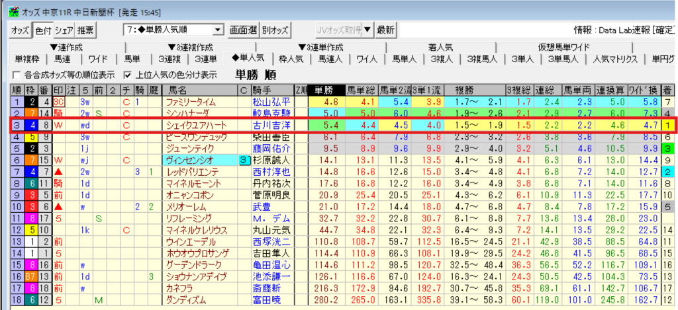Click the orange 騎 mark in シンハナーダ row
678x310 pixels.
tap(58, 114)
